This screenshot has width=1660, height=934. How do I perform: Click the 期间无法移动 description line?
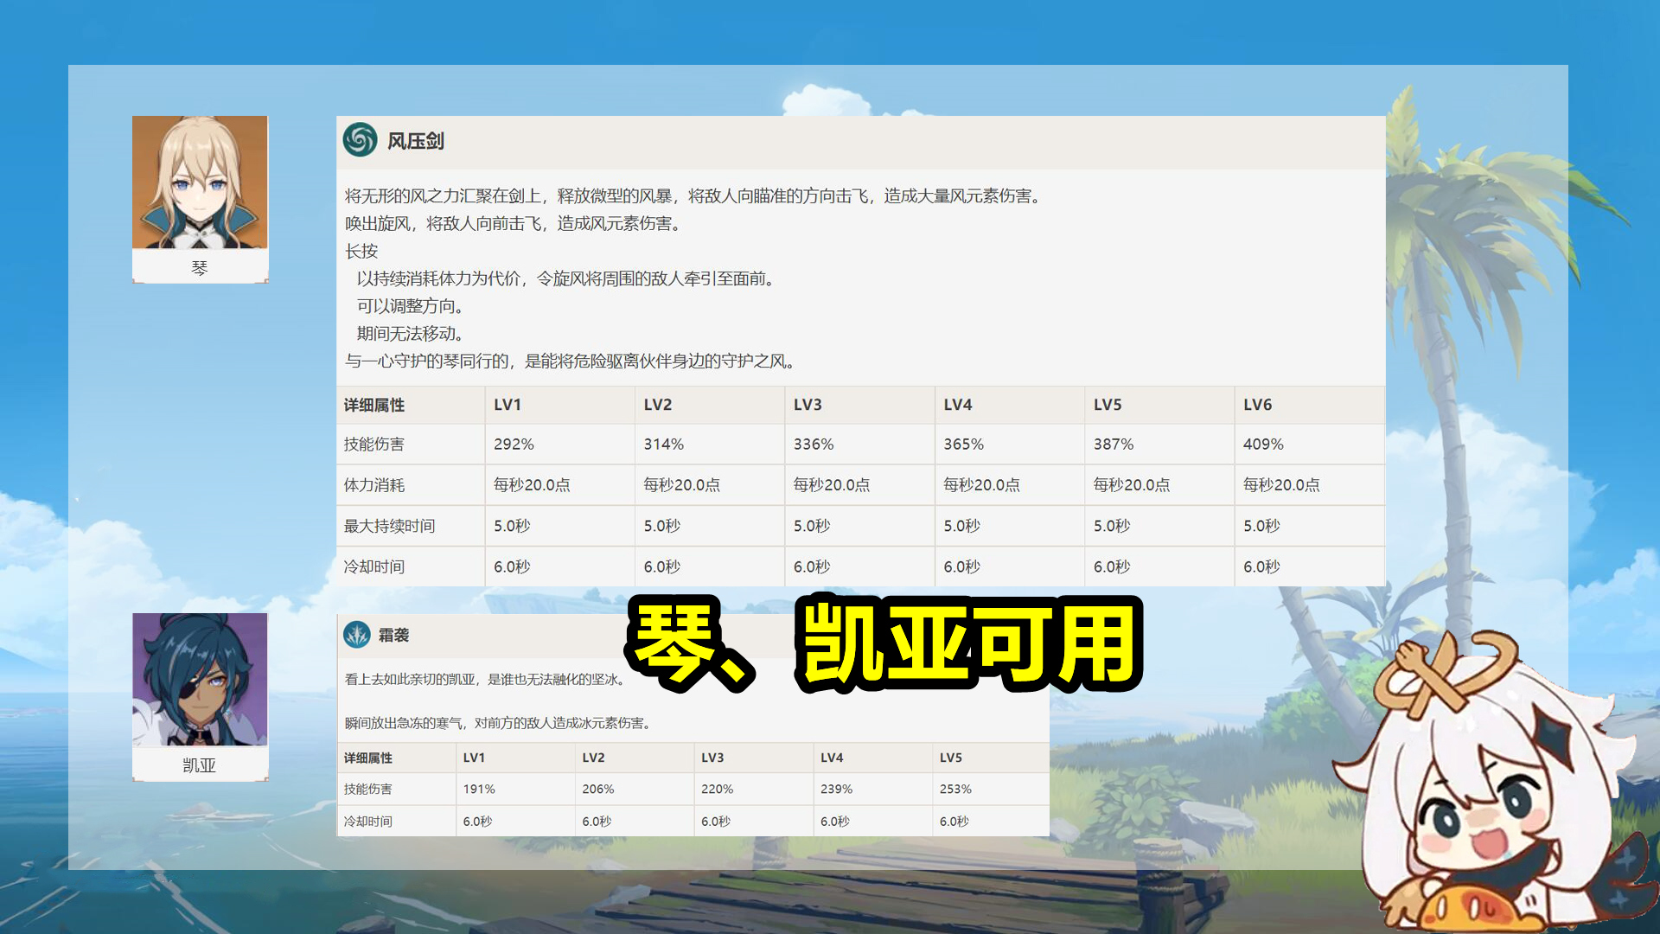[411, 334]
